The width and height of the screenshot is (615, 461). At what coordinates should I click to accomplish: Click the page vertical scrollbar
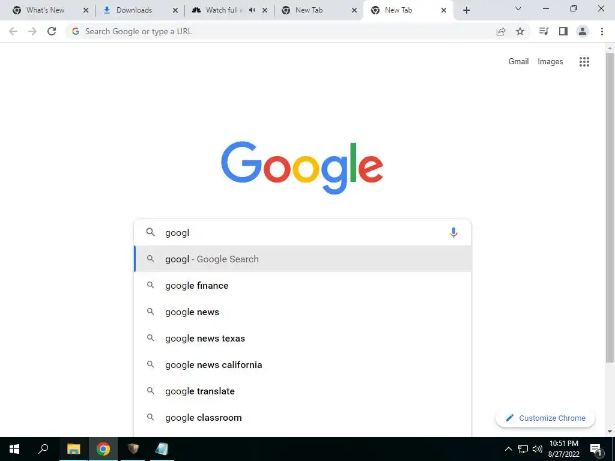pyautogui.click(x=610, y=208)
